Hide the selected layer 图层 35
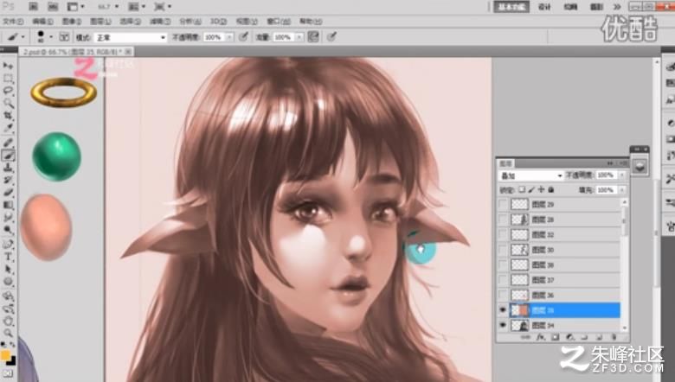This screenshot has width=675, height=382. [503, 309]
